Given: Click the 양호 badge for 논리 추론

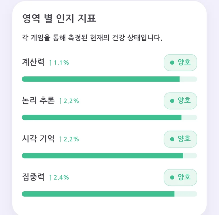Looking at the screenshot, I should [180, 101].
